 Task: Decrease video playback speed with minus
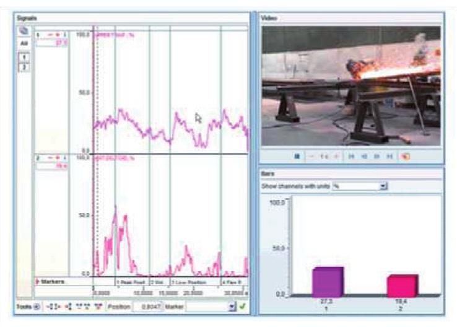(x=311, y=157)
